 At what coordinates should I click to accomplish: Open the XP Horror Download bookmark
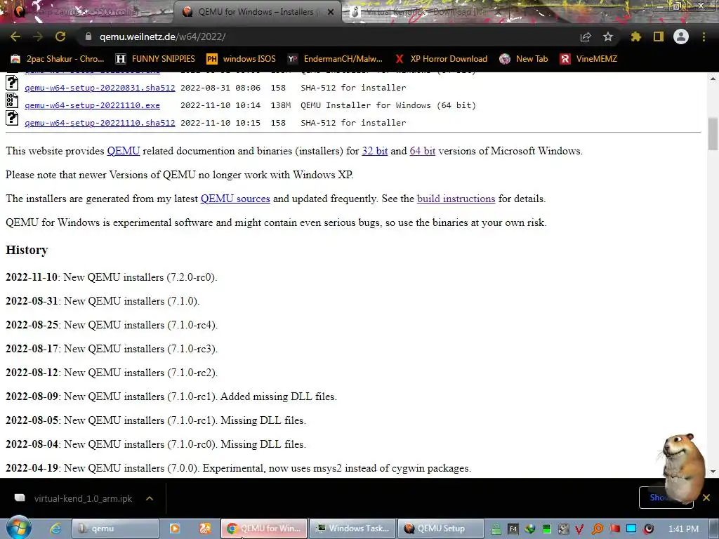[x=441, y=59]
